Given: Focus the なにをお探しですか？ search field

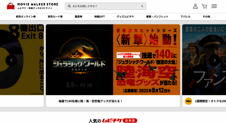Looking at the screenshot, I should pos(106,6).
